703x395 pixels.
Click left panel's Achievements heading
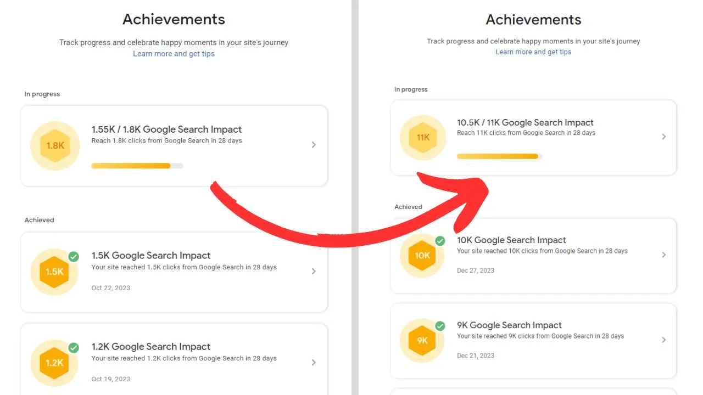(x=174, y=19)
